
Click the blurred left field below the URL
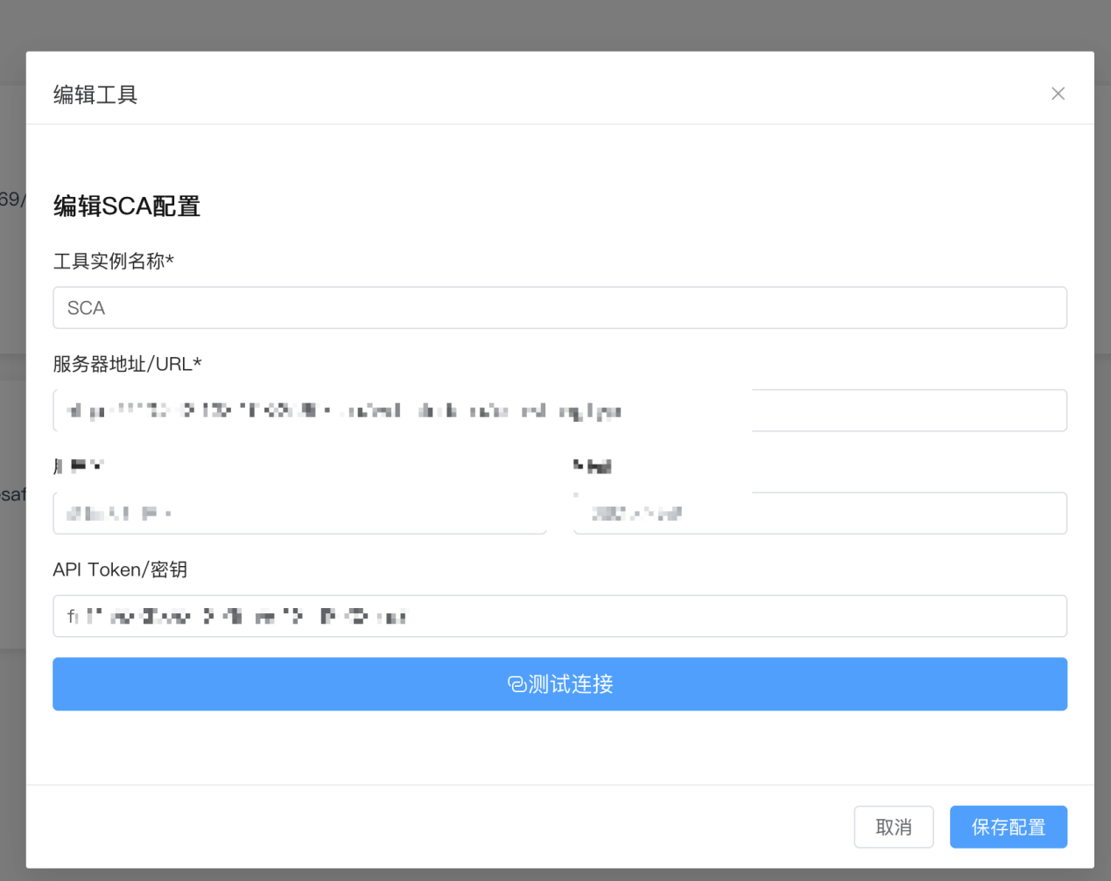tap(299, 514)
